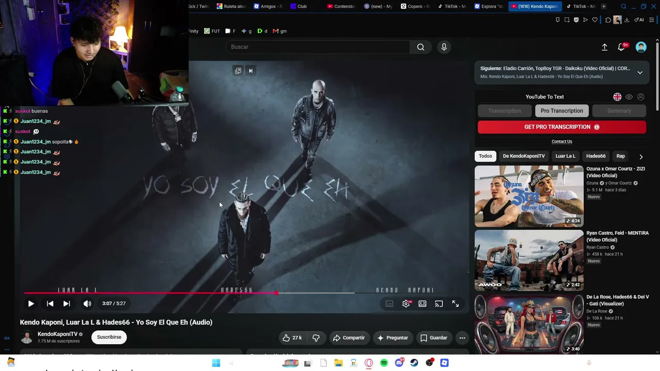Click the search magnifier button
The width and height of the screenshot is (660, 371).
click(421, 47)
